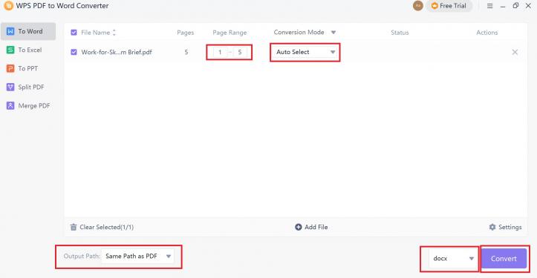Edit the end page number field
The width and height of the screenshot is (537, 278).
coord(240,52)
